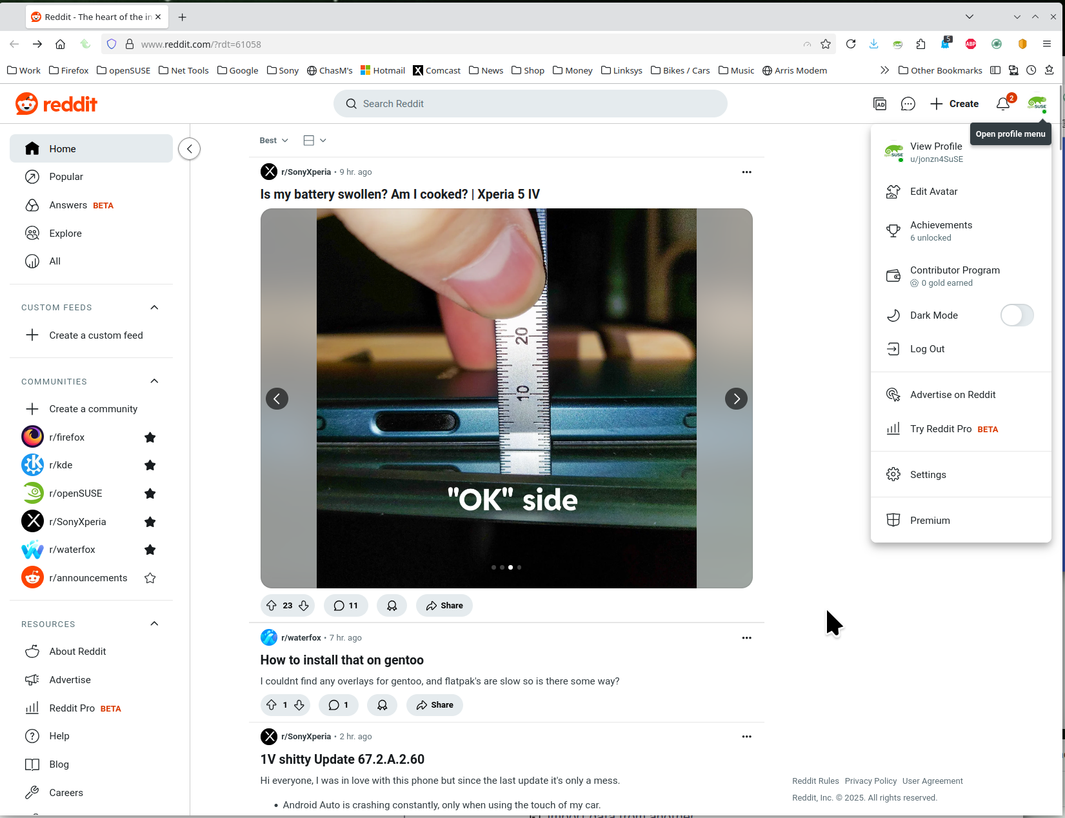Image resolution: width=1065 pixels, height=818 pixels.
Task: Click the Search Reddit field
Action: [x=530, y=104]
